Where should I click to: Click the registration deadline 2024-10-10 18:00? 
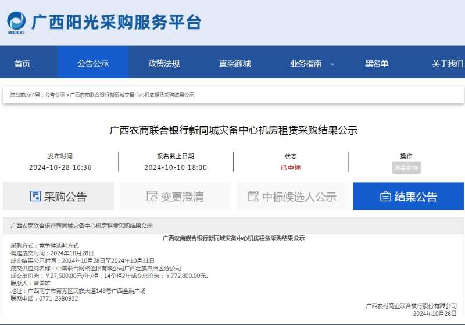[x=176, y=167]
